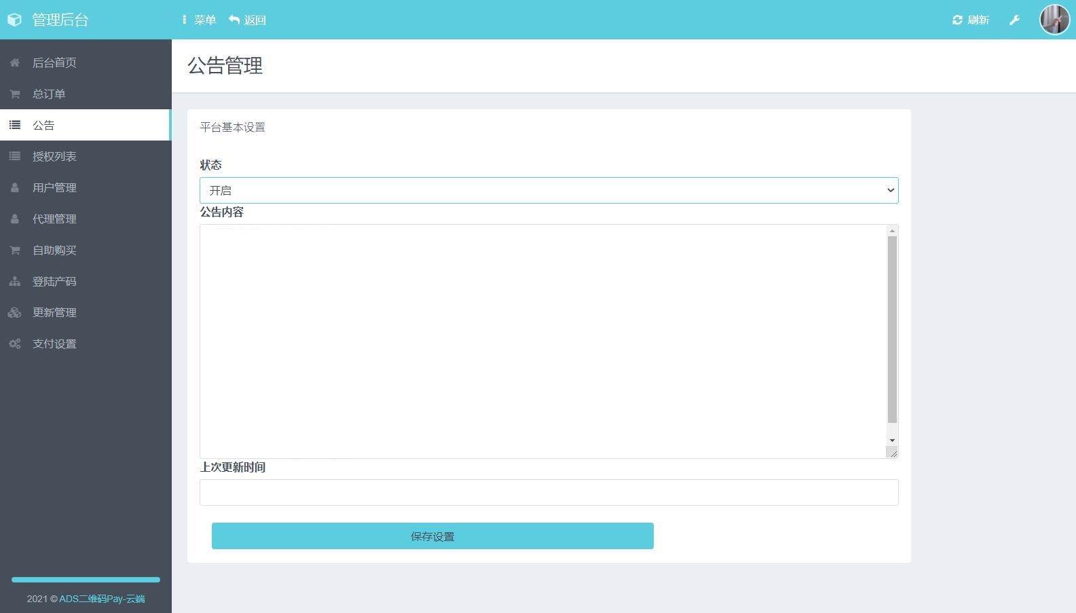Click the 刷新 refresh button

tap(971, 20)
